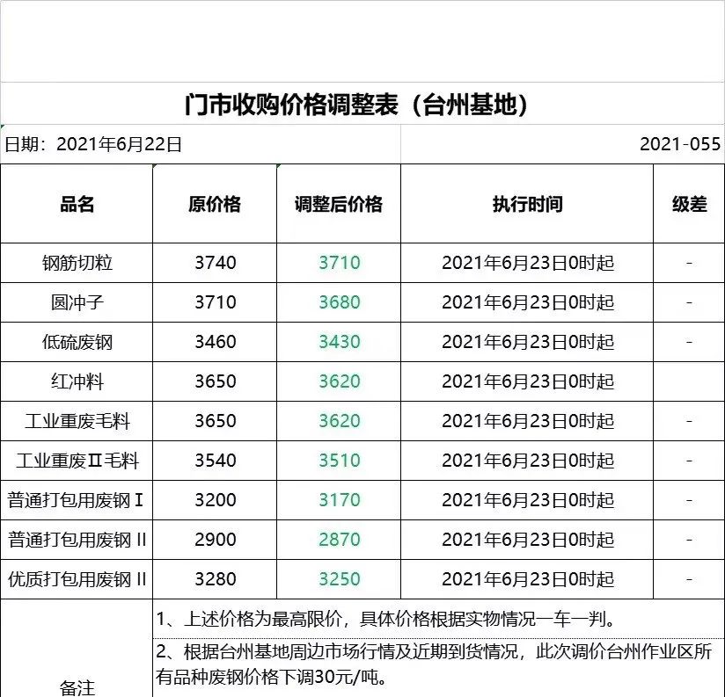This screenshot has height=697, width=725.
Task: Select the 钢筋切粒 product cell
Action: coord(77,263)
